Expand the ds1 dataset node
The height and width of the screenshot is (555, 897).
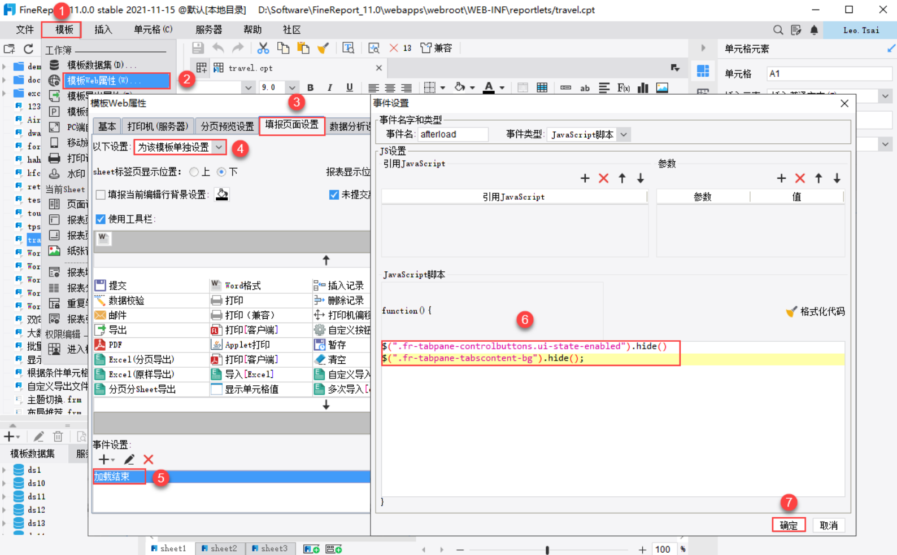pos(5,470)
